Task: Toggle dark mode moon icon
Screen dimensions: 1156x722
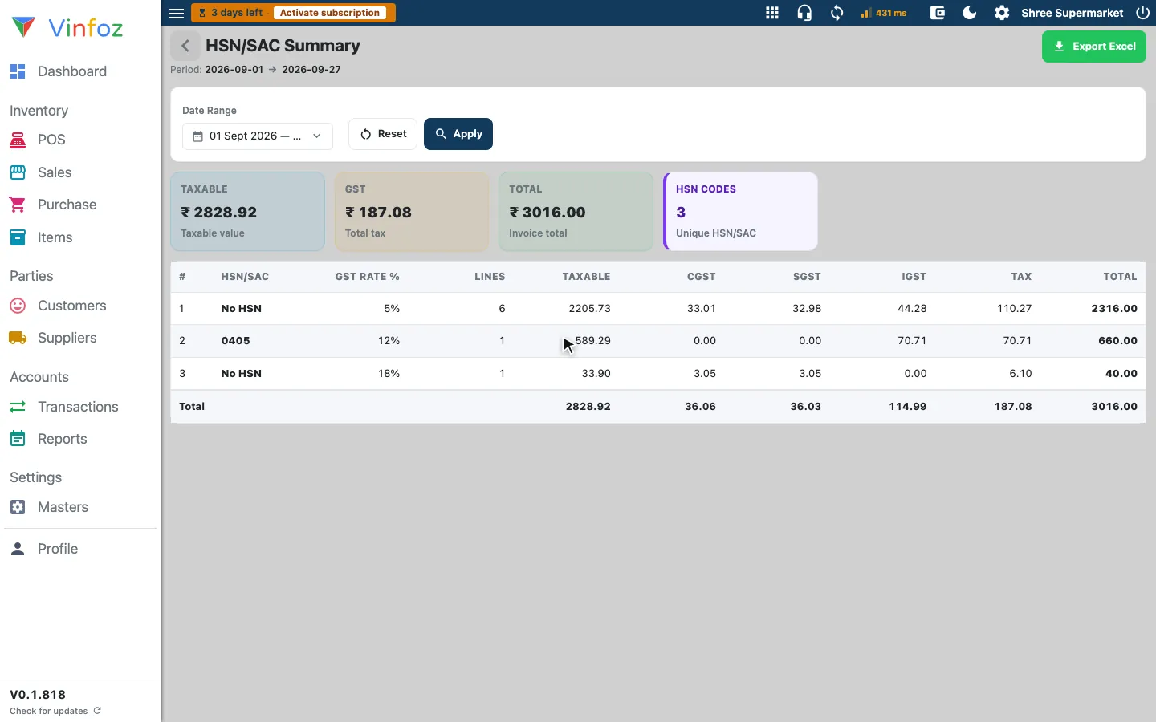Action: tap(970, 13)
